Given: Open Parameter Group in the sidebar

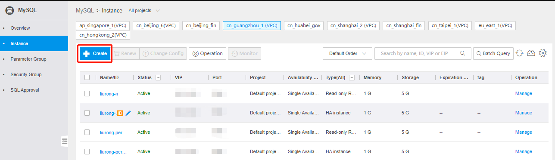Looking at the screenshot, I should point(34,59).
